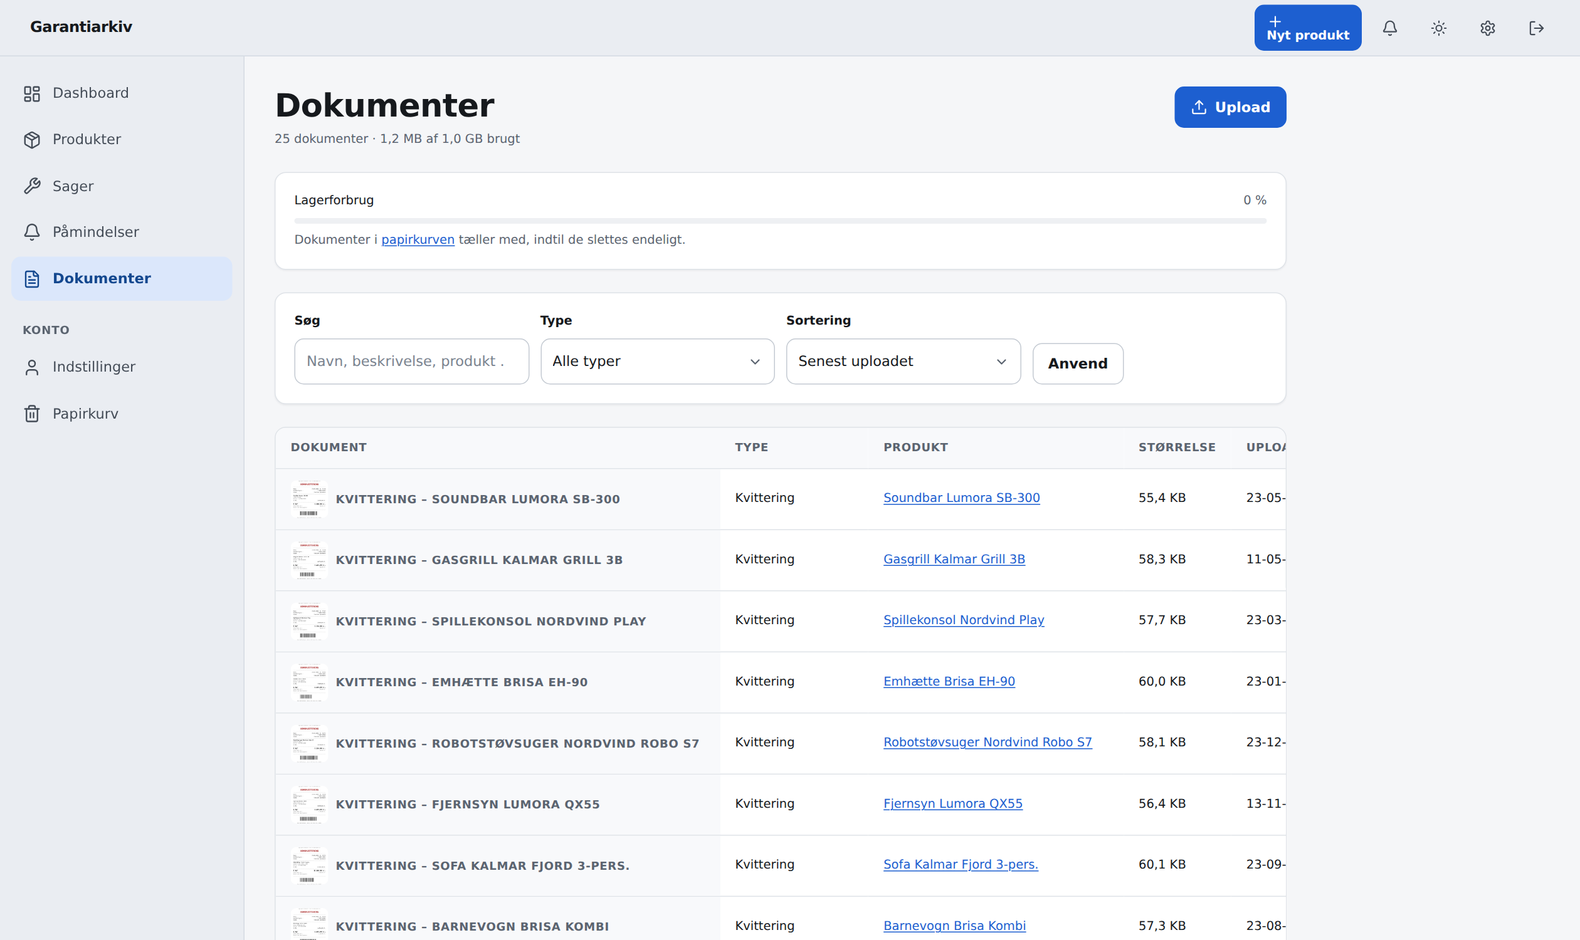Click the Produkter box icon in sidebar

(32, 140)
